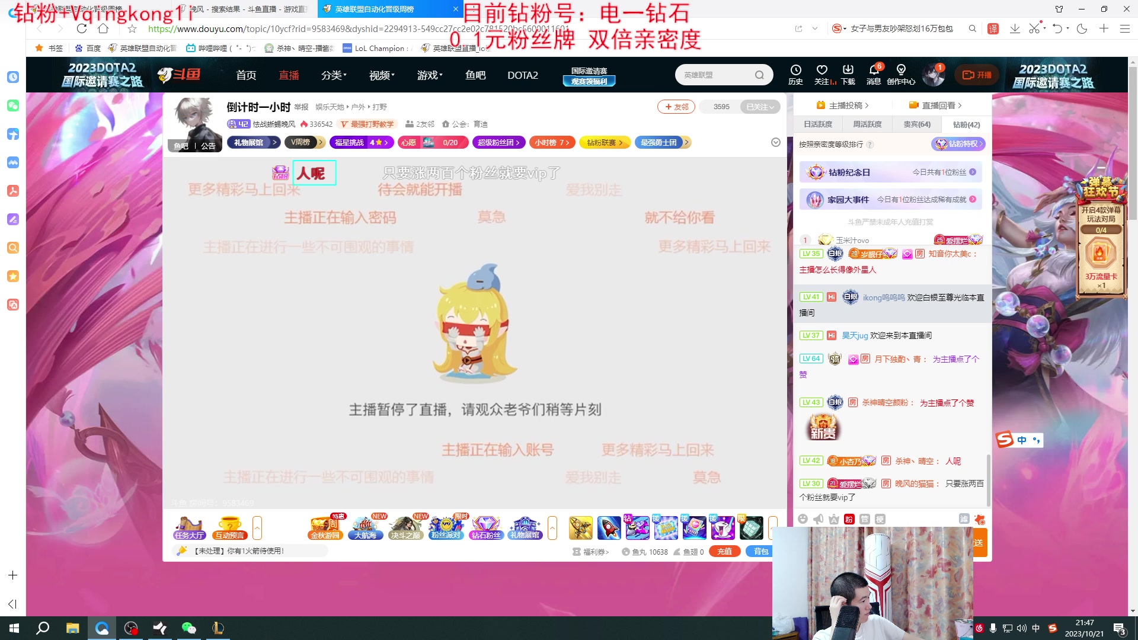Open WeChat from Windows taskbar

coord(188,628)
